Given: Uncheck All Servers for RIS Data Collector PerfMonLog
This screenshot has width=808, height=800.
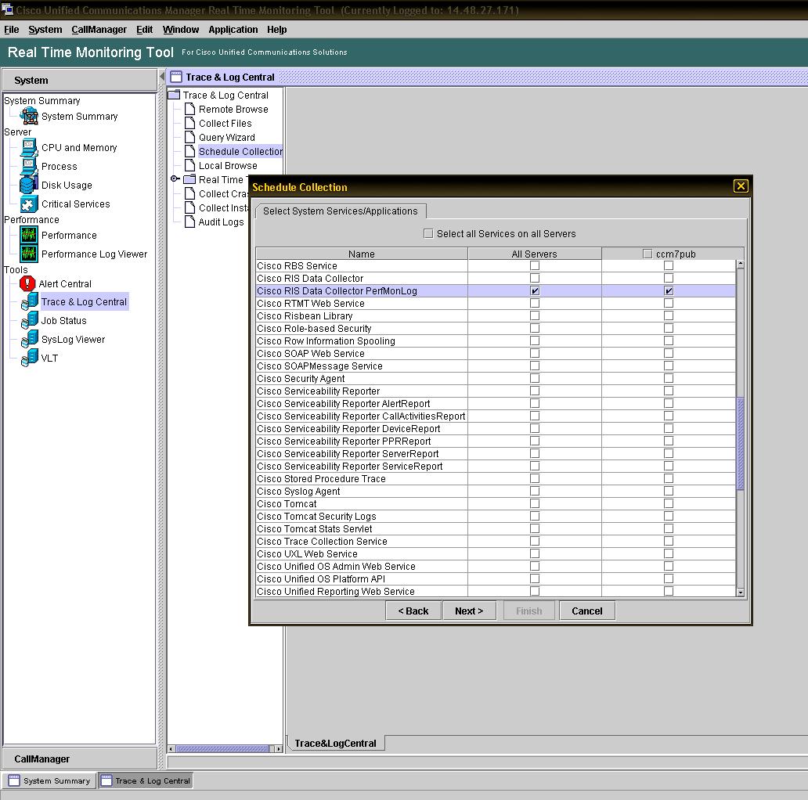Looking at the screenshot, I should [x=535, y=290].
